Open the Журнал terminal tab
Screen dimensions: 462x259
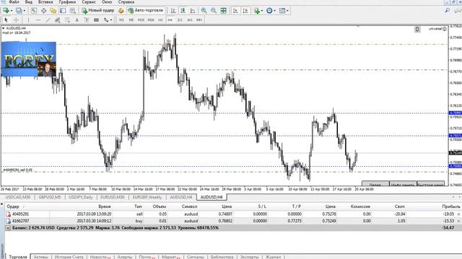click(273, 257)
